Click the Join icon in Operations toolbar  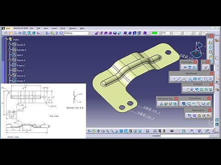coord(183,104)
